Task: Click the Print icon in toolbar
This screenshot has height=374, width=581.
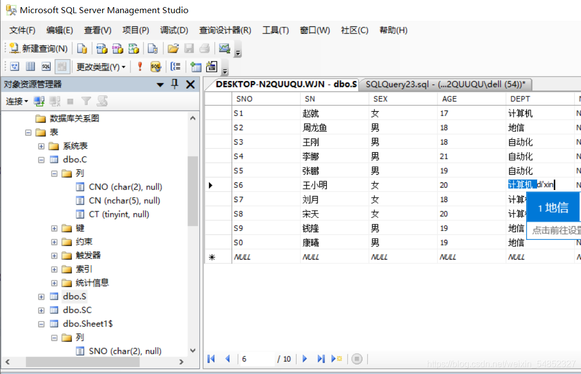Action: [x=204, y=49]
